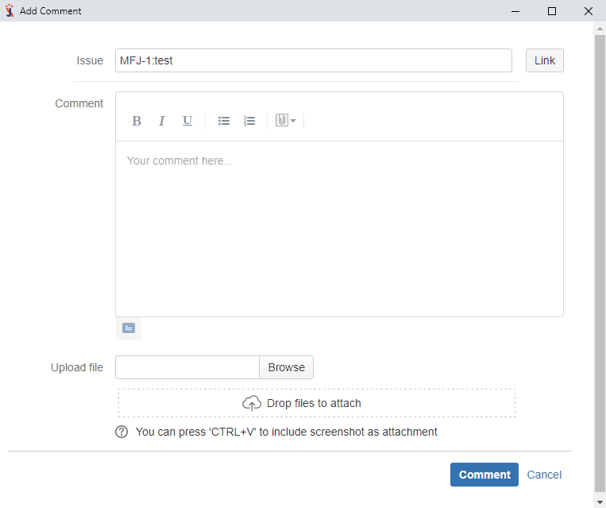The height and width of the screenshot is (508, 606).
Task: Click the scrollbar down arrow
Action: [600, 502]
